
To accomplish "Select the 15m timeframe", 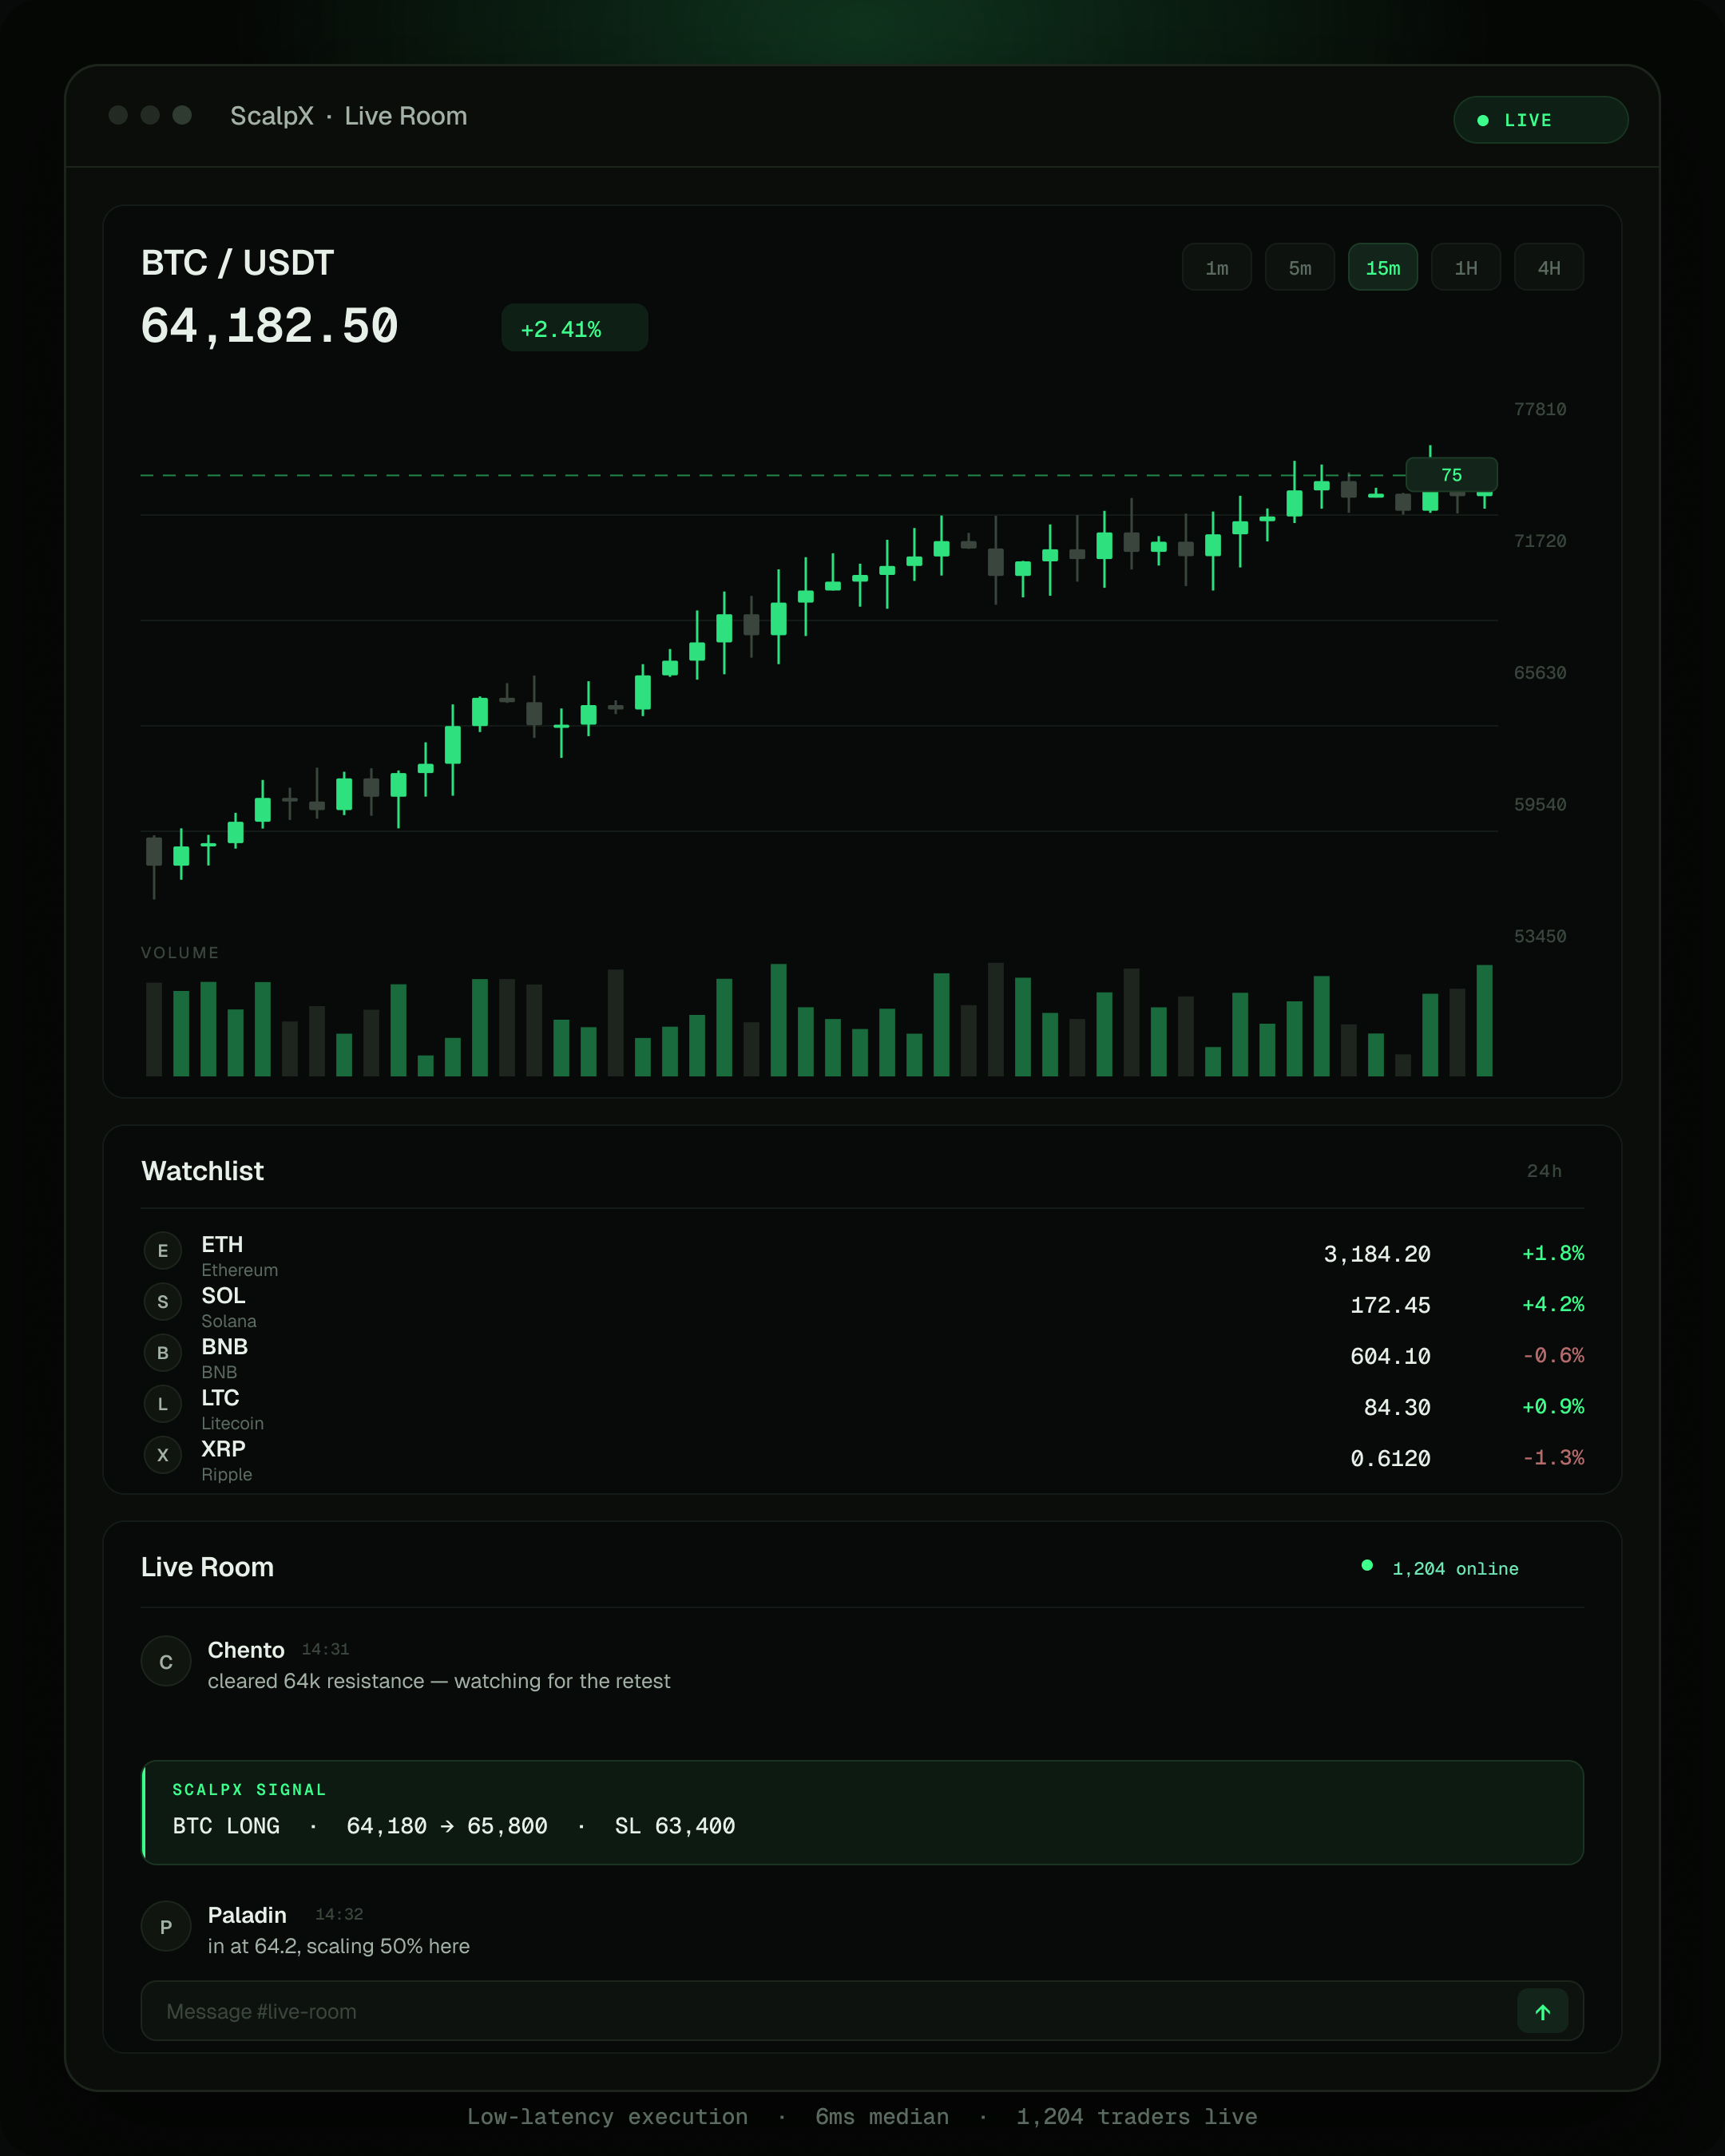I will pos(1382,267).
